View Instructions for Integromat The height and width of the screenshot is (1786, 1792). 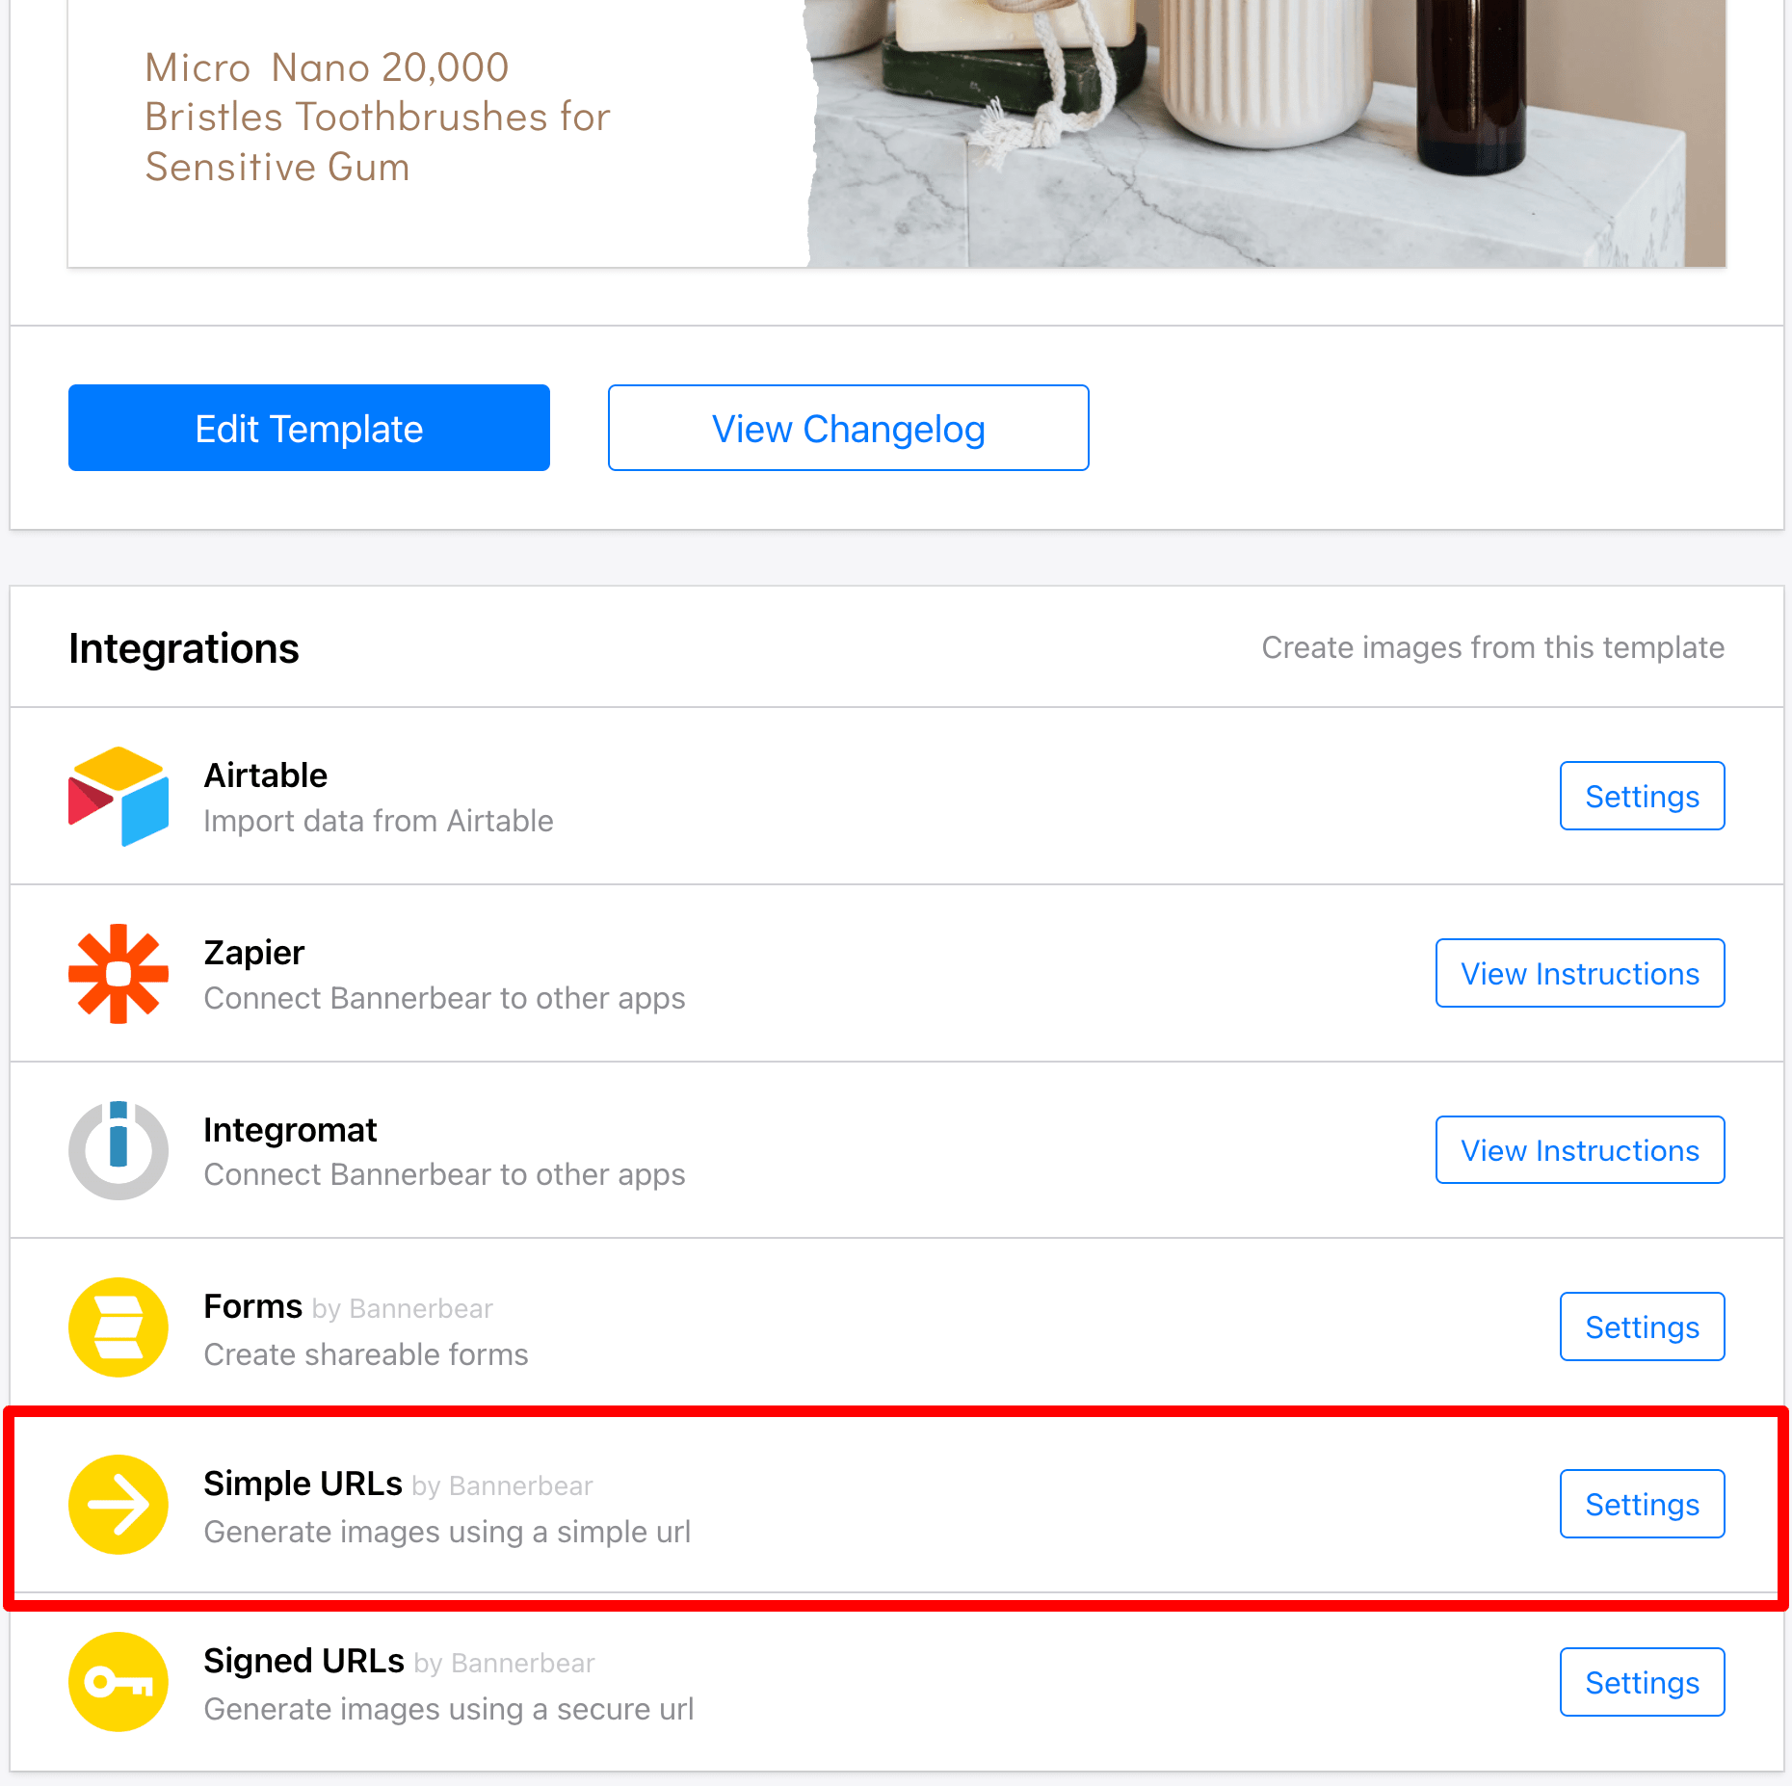point(1579,1149)
